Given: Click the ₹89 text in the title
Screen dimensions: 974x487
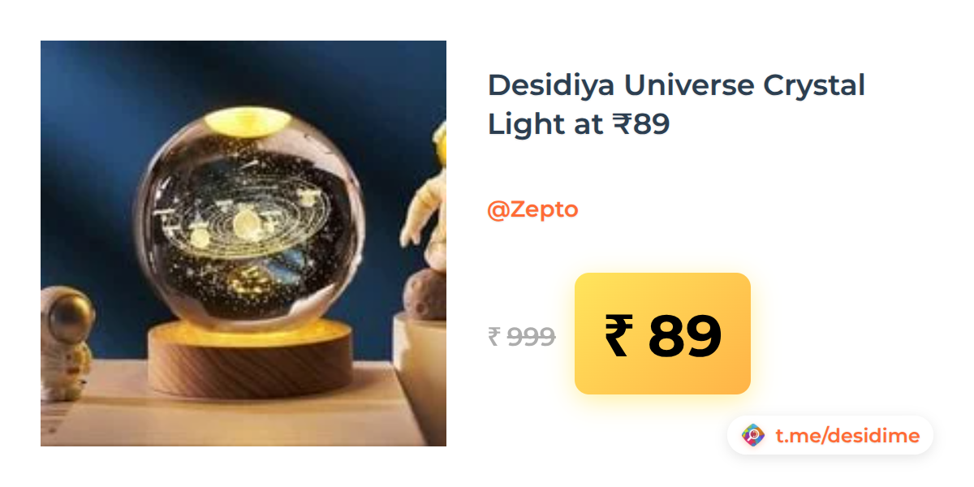Looking at the screenshot, I should pos(641,124).
